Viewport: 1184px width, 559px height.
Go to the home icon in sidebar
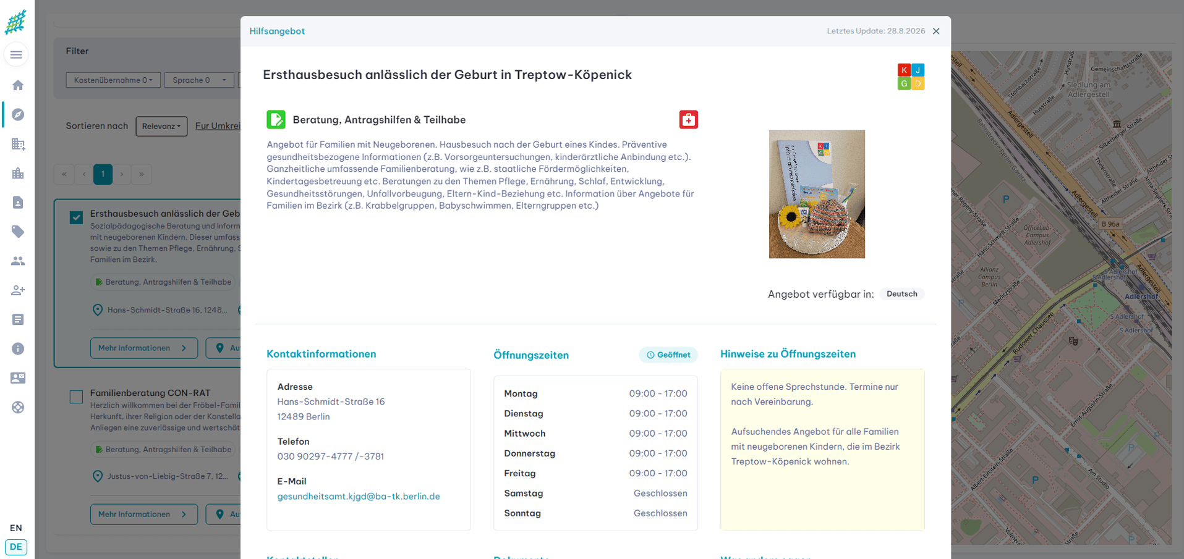pos(18,85)
